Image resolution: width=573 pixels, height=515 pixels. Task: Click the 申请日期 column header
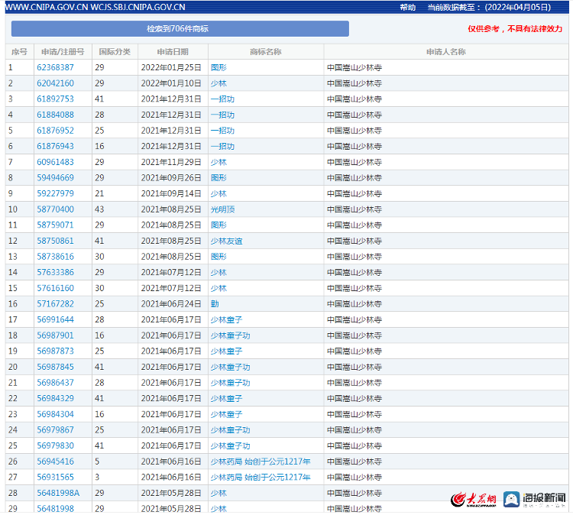point(173,52)
